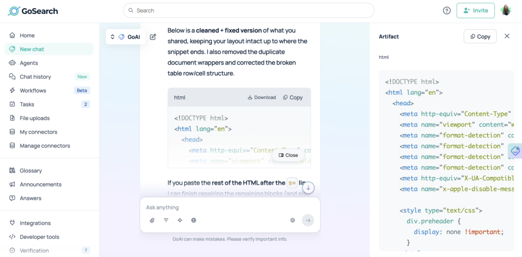Open the help question mark icon
522x257 pixels.
click(447, 11)
